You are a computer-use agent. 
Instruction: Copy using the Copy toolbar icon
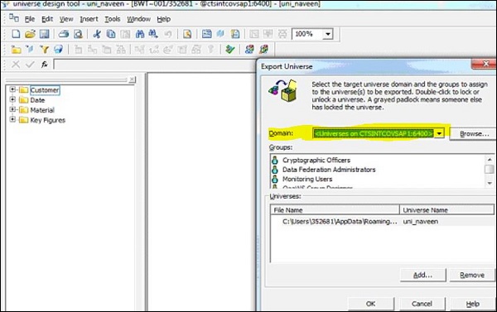tap(111, 34)
